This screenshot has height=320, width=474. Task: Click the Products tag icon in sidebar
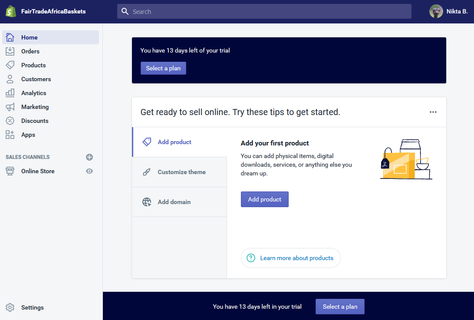coord(10,65)
